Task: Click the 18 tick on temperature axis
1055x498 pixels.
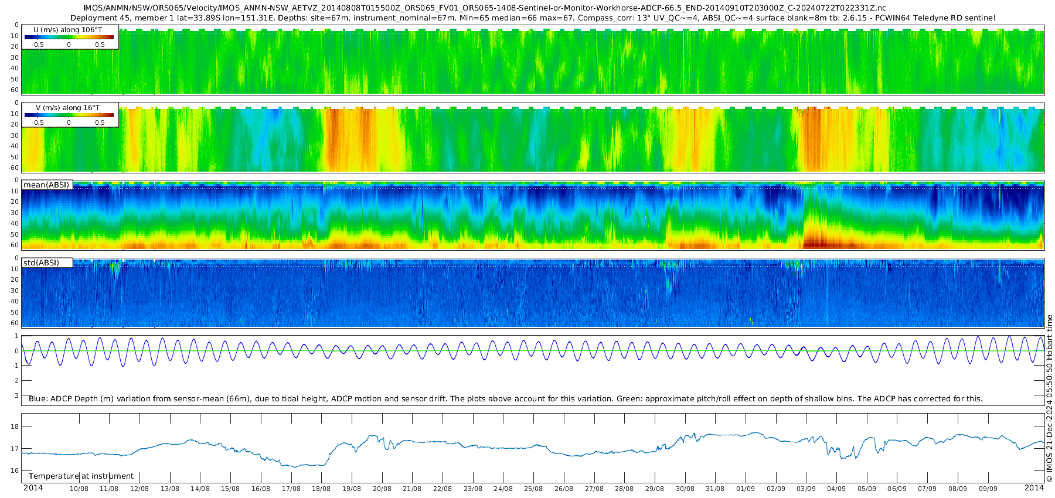Action: pos(15,427)
